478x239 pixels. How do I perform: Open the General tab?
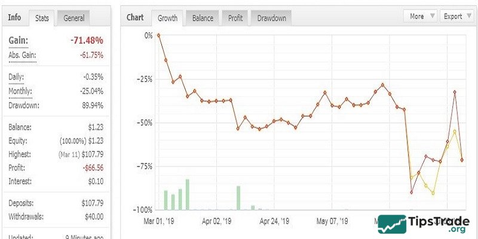(75, 18)
